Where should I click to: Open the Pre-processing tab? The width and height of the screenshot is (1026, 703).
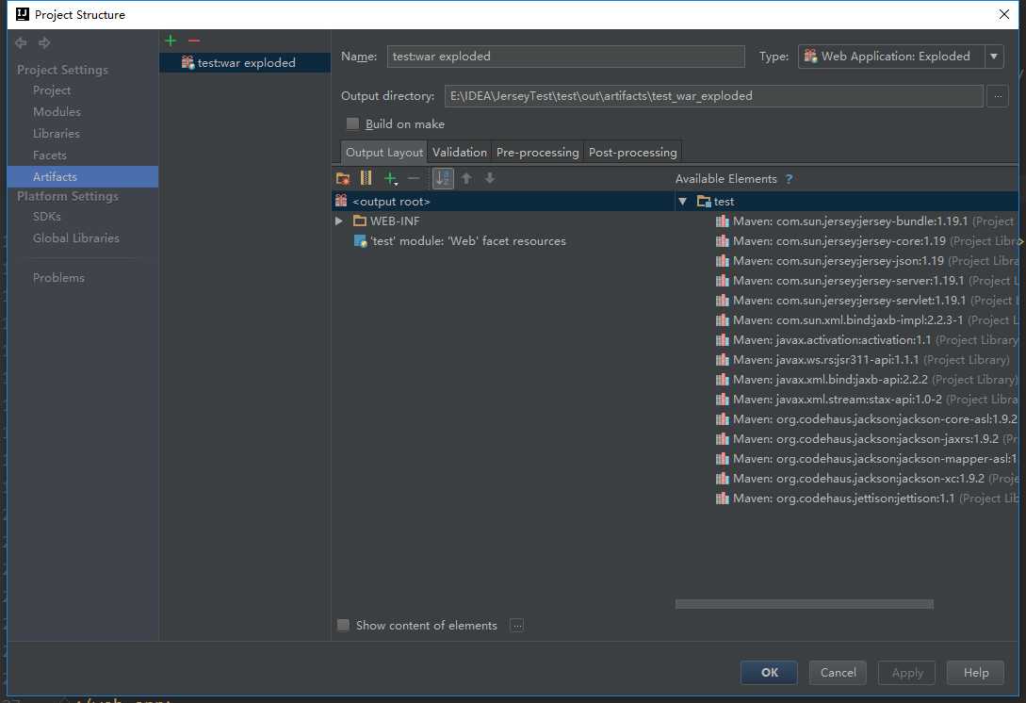click(537, 152)
